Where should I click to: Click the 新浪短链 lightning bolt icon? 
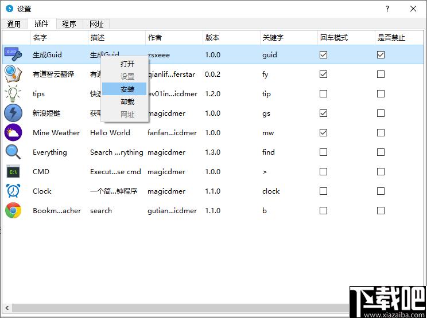tap(13, 113)
